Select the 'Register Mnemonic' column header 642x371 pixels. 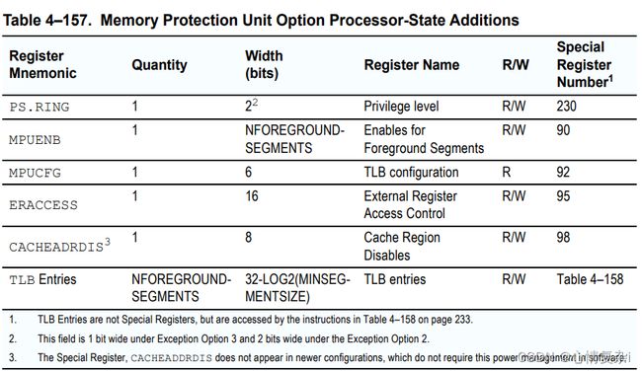43,64
